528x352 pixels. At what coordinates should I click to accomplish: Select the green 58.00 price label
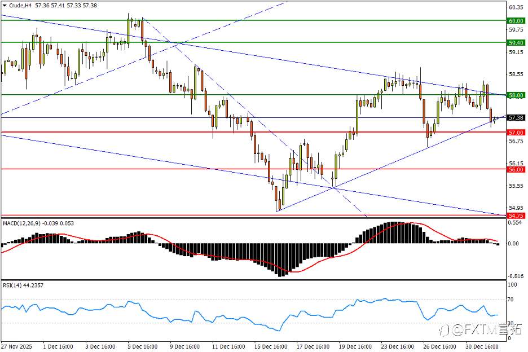(x=516, y=95)
